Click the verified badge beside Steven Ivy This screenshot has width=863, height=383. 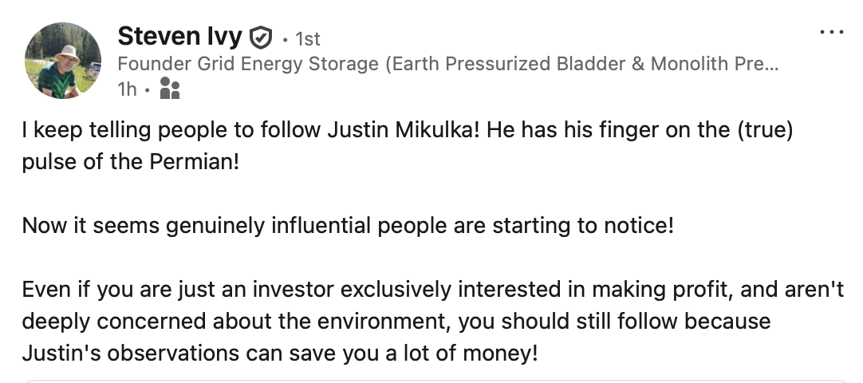tap(261, 37)
